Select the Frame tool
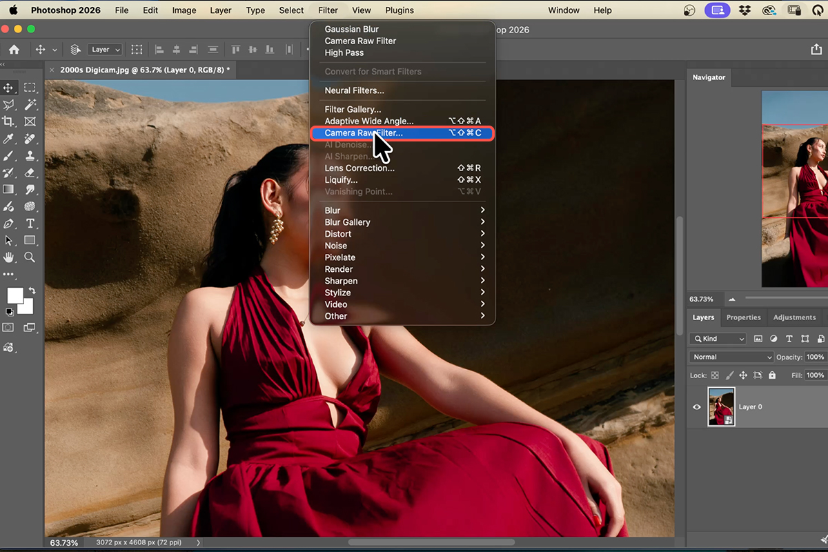 [x=30, y=121]
